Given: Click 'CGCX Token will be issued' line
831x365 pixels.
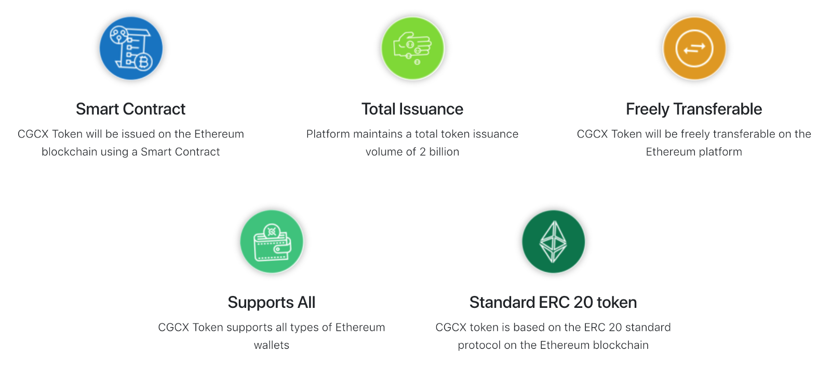Looking at the screenshot, I should (131, 134).
